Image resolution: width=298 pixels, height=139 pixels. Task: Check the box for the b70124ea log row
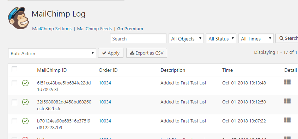tap(14, 121)
